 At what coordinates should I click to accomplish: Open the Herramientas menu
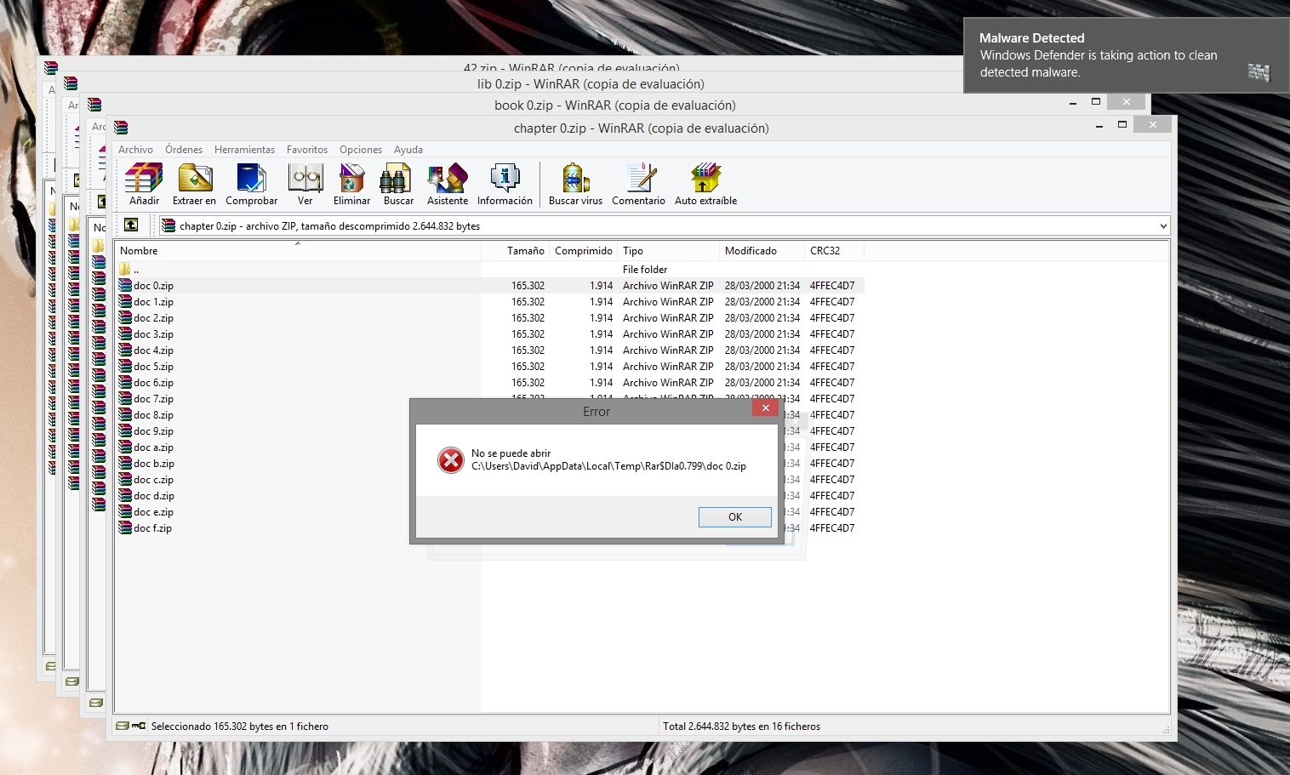click(x=244, y=150)
